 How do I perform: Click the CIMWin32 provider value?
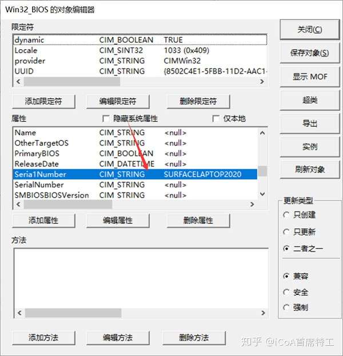pos(182,61)
